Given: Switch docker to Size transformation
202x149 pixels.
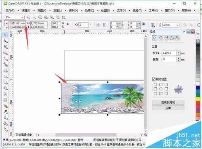Looking at the screenshot, I should (x=172, y=38).
